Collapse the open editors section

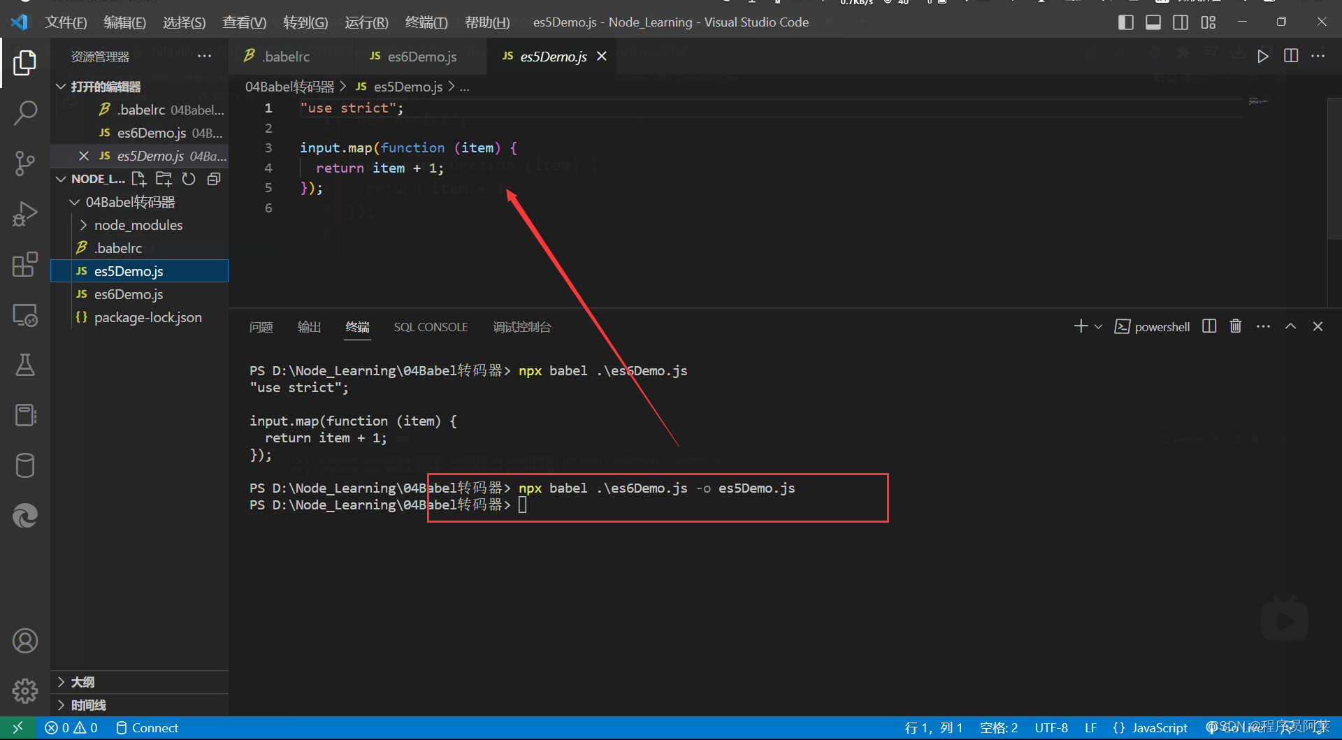[x=61, y=87]
